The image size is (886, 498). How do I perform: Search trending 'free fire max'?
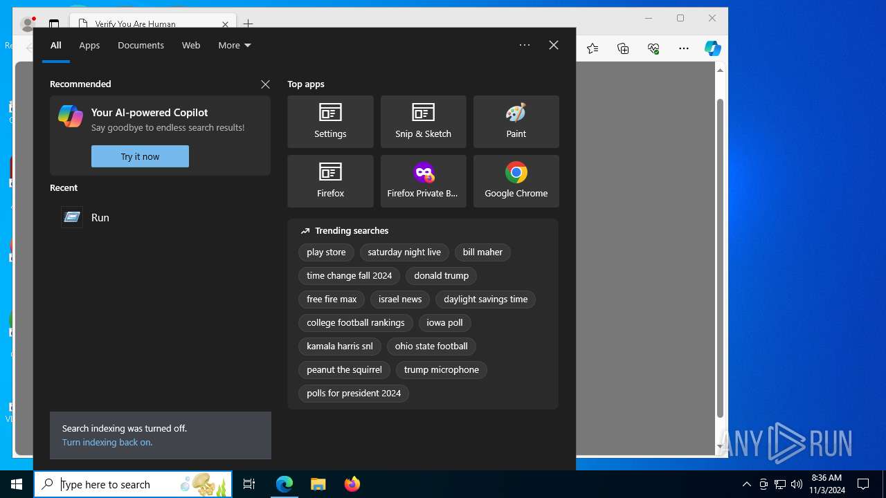pyautogui.click(x=332, y=299)
